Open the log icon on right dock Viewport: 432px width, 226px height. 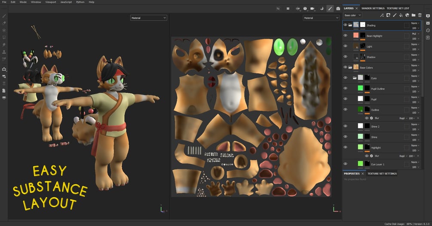pyautogui.click(x=428, y=37)
